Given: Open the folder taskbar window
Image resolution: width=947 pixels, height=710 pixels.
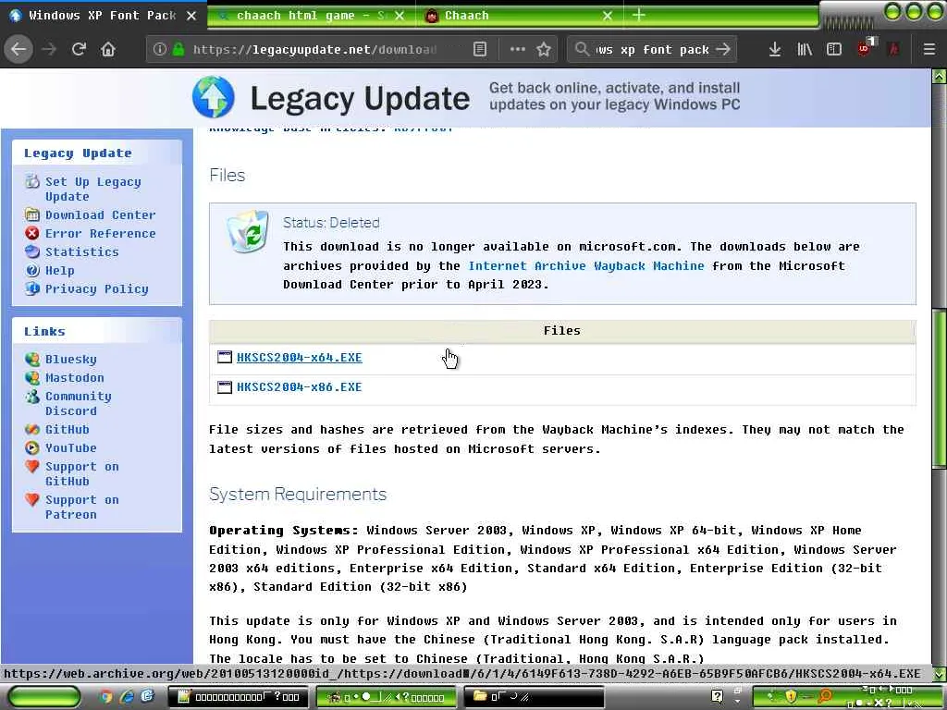Looking at the screenshot, I should pyautogui.click(x=534, y=697).
